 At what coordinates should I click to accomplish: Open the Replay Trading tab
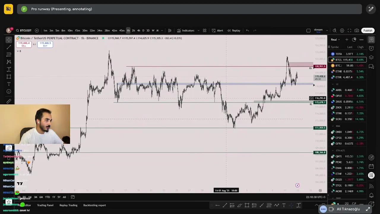[68, 205]
